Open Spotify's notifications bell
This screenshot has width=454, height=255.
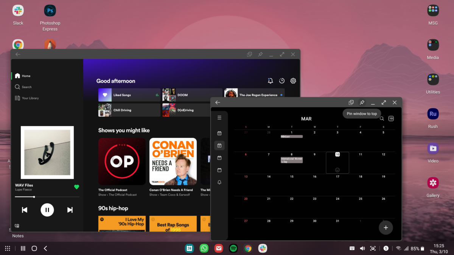[270, 80]
